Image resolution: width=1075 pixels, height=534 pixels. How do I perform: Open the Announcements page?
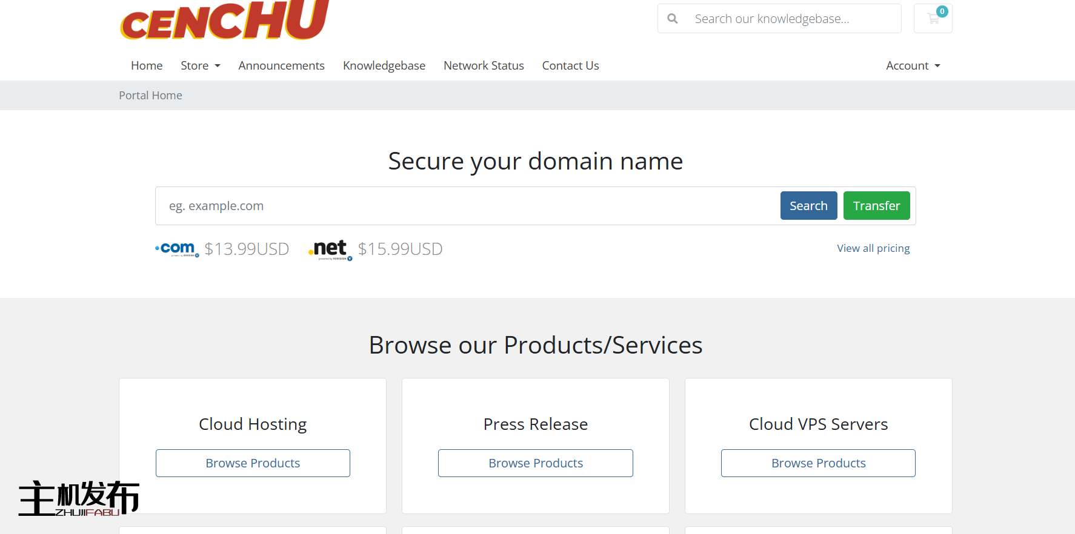click(281, 65)
